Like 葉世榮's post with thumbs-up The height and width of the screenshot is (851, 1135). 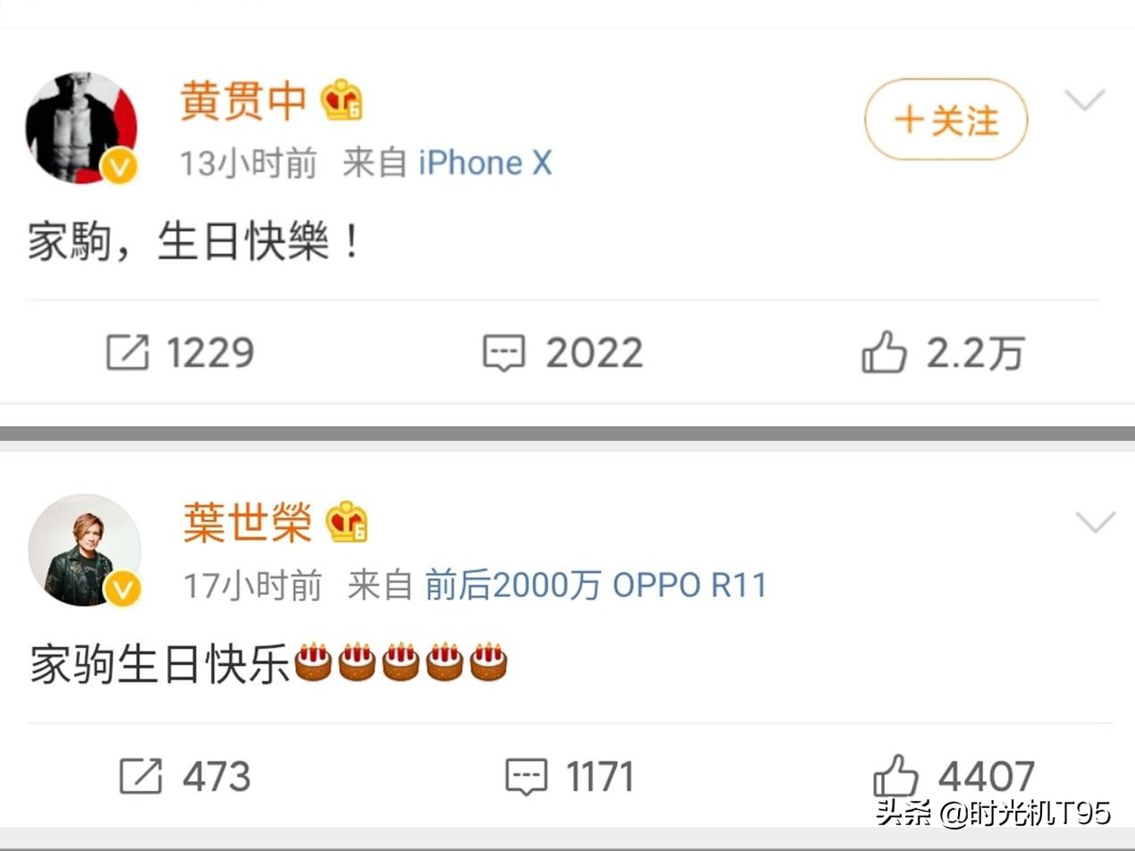coord(895,775)
